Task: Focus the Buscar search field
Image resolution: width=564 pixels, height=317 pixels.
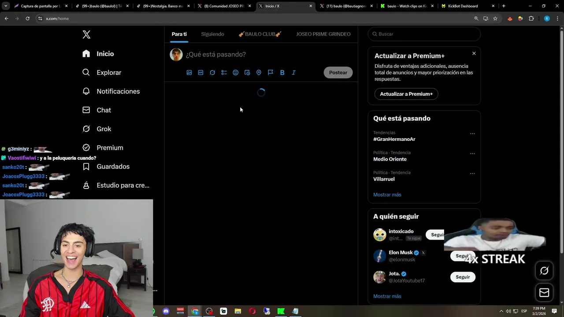Action: click(x=424, y=34)
